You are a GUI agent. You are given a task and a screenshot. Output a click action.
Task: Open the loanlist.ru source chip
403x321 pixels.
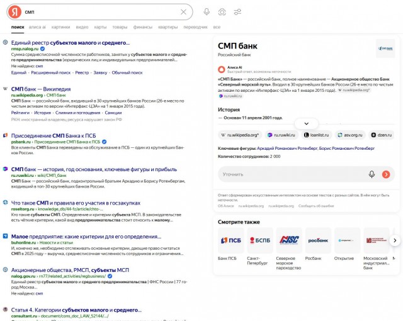[316, 135]
